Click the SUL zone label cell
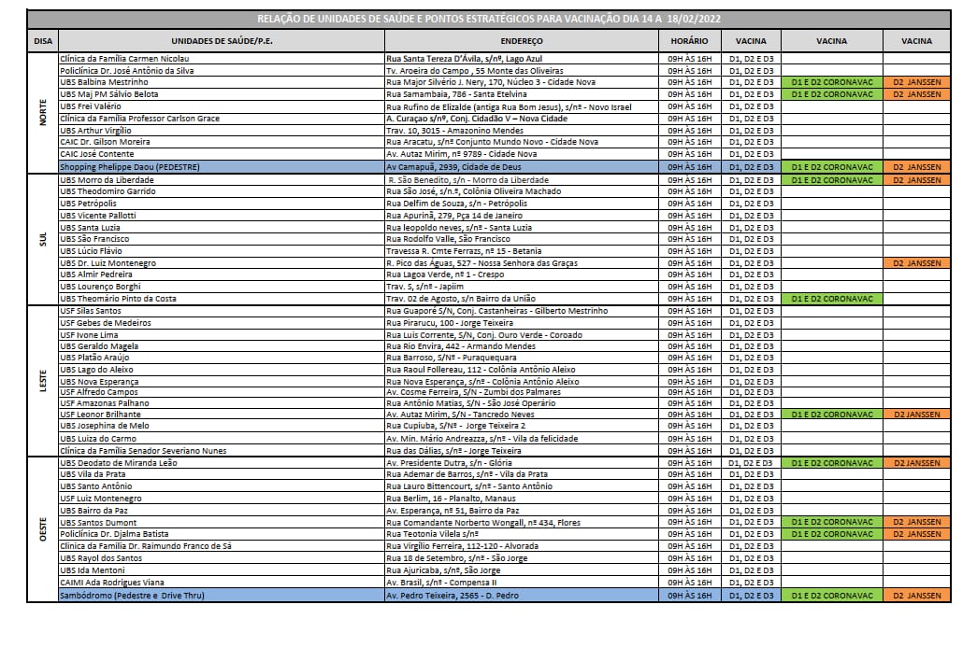Image resolution: width=977 pixels, height=661 pixels. coord(43,239)
